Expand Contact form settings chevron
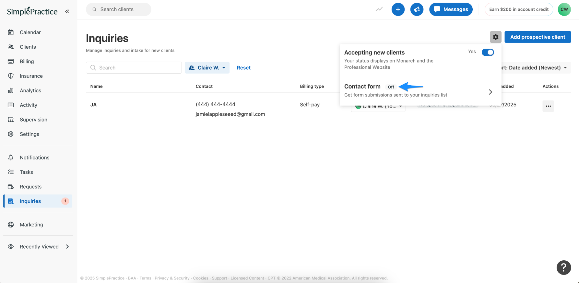Viewport: 579px width, 283px height. point(490,92)
